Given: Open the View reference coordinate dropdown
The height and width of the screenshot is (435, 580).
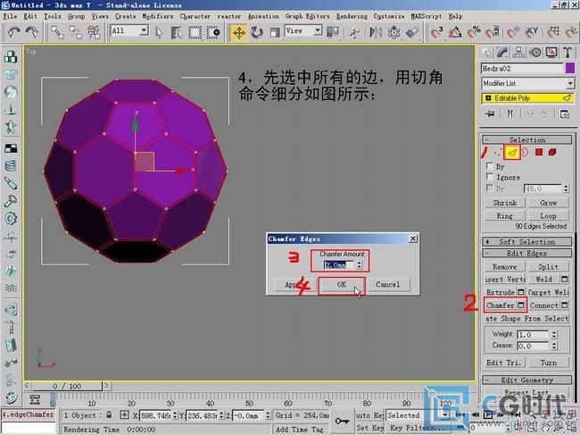Looking at the screenshot, I should [x=318, y=30].
